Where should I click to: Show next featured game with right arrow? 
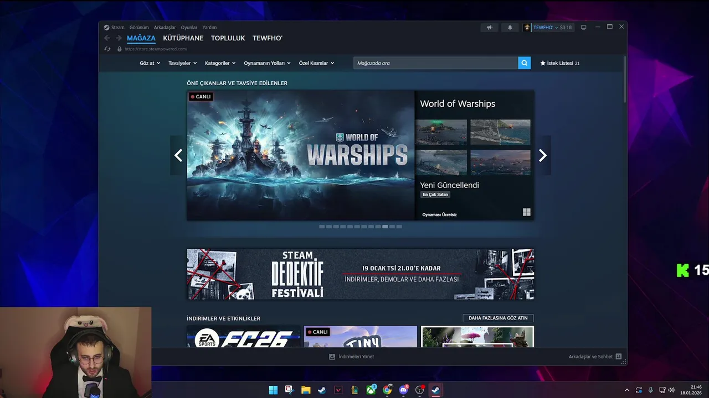coord(543,155)
